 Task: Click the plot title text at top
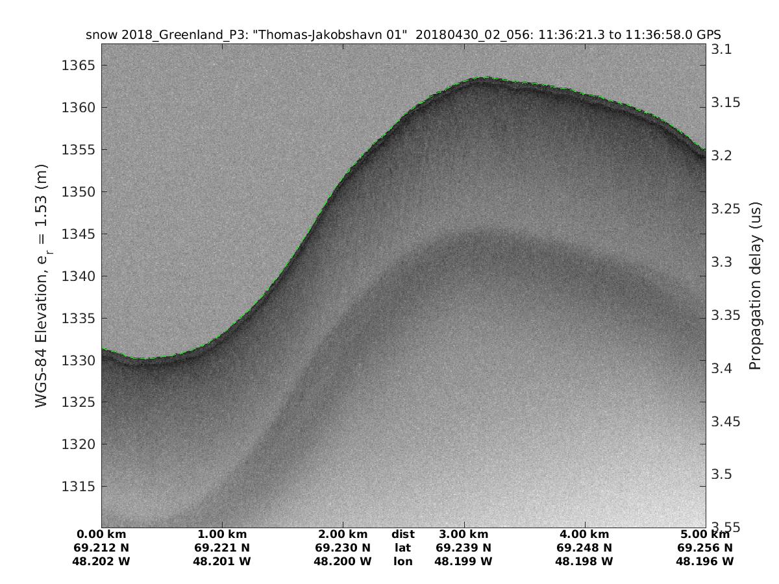[x=403, y=35]
